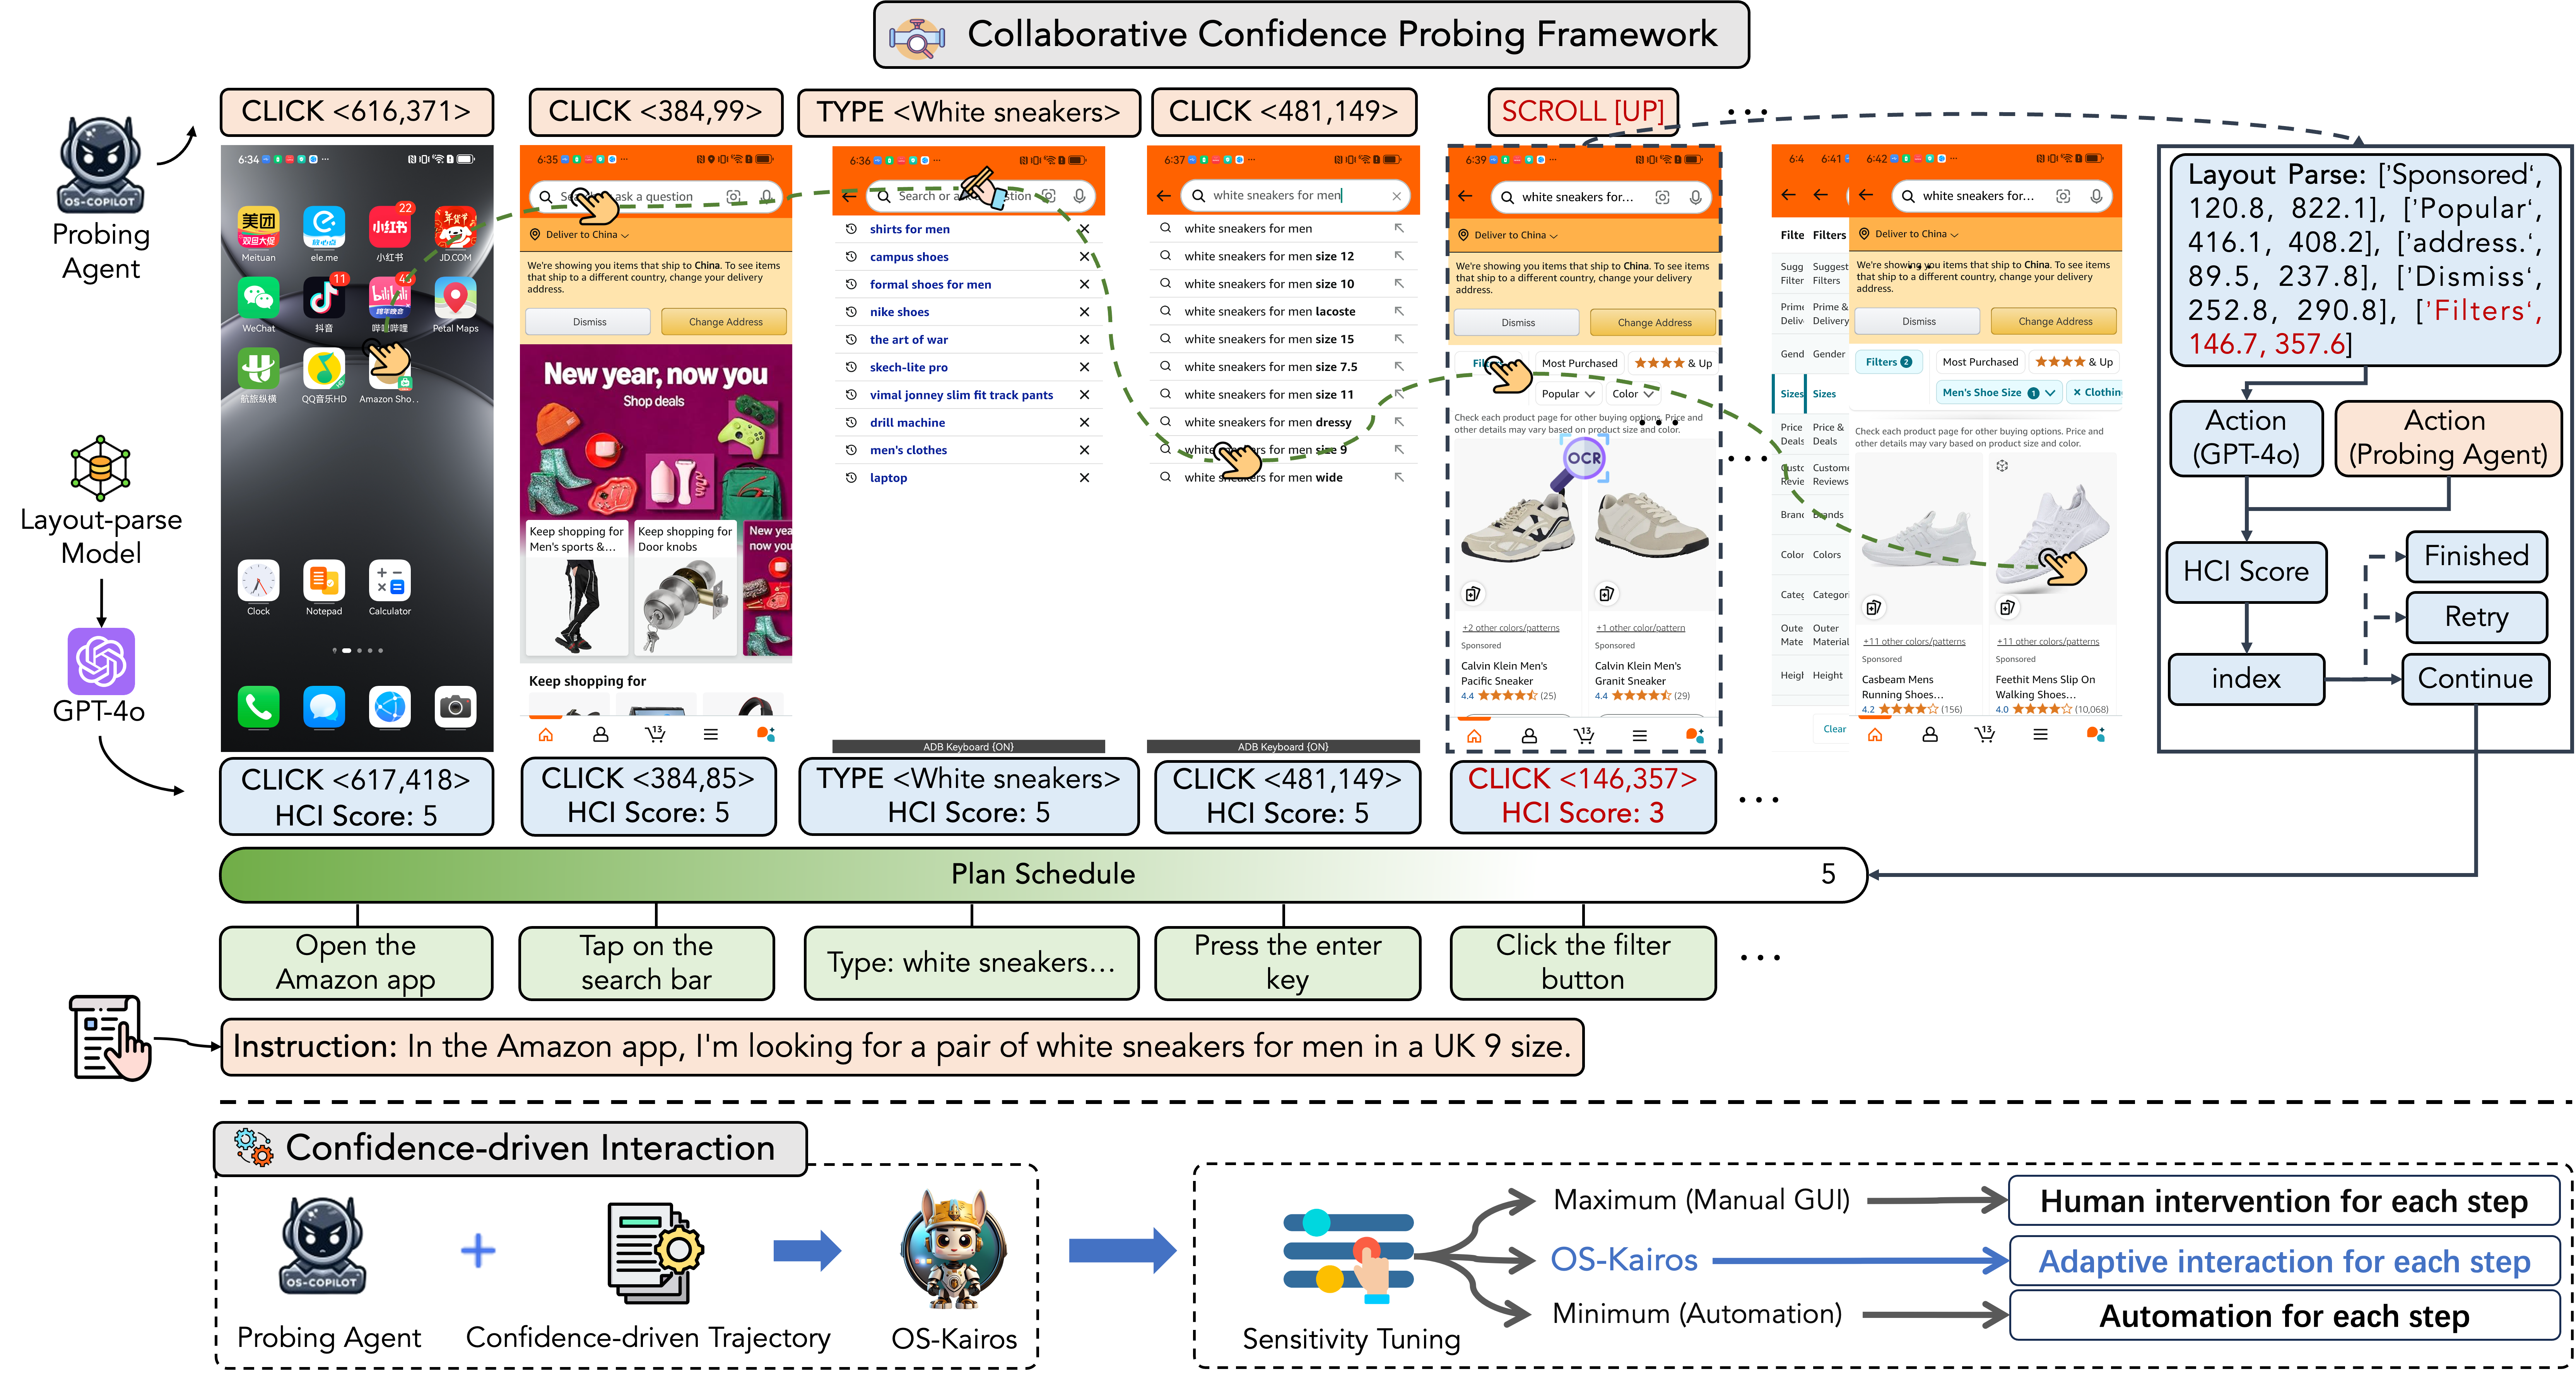
Task: Open the Calculator app icon
Action: coord(390,581)
